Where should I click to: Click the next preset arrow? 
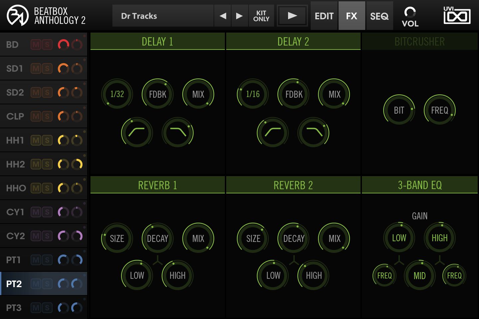pyautogui.click(x=239, y=15)
